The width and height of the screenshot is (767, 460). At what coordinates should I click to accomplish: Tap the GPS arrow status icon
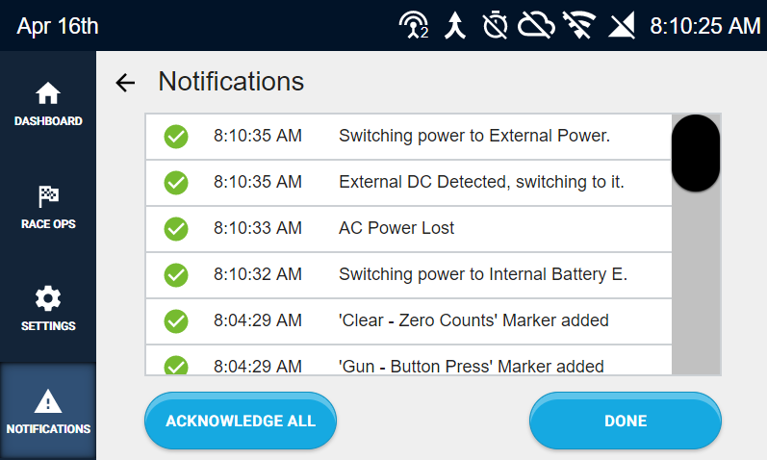pos(455,25)
